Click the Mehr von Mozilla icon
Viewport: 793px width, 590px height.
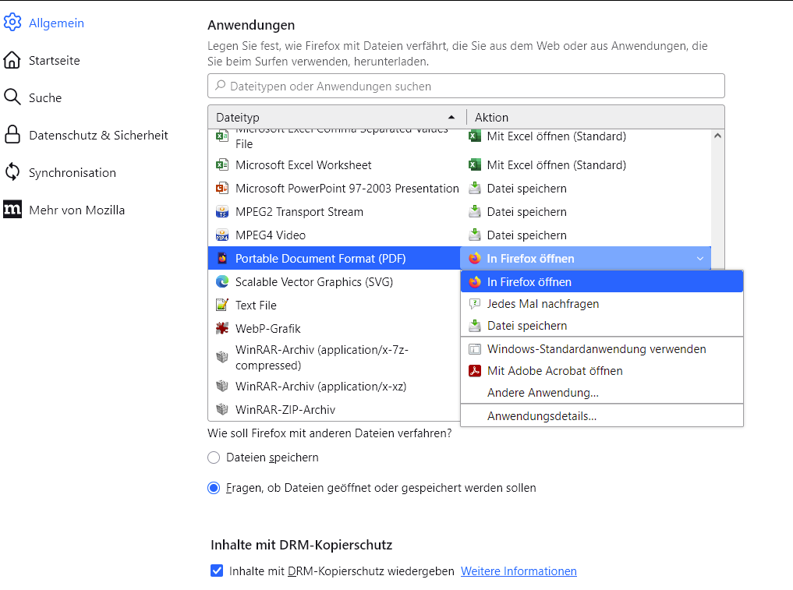[12, 210]
